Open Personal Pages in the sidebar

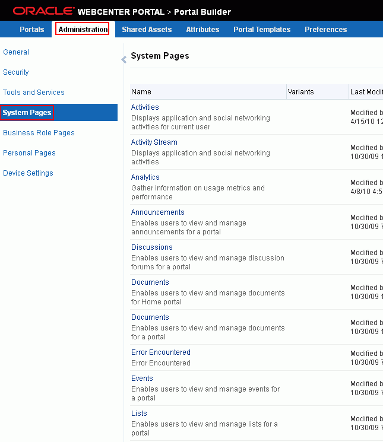click(29, 153)
